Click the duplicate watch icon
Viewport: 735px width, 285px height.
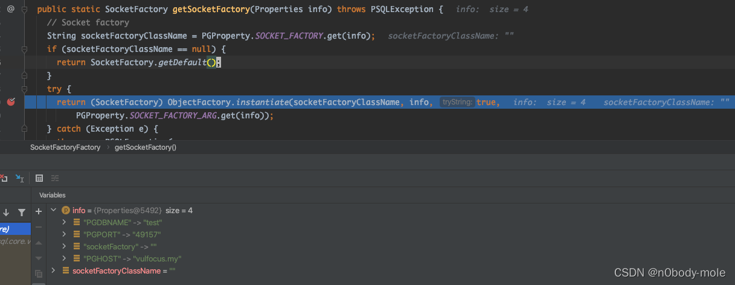39,274
